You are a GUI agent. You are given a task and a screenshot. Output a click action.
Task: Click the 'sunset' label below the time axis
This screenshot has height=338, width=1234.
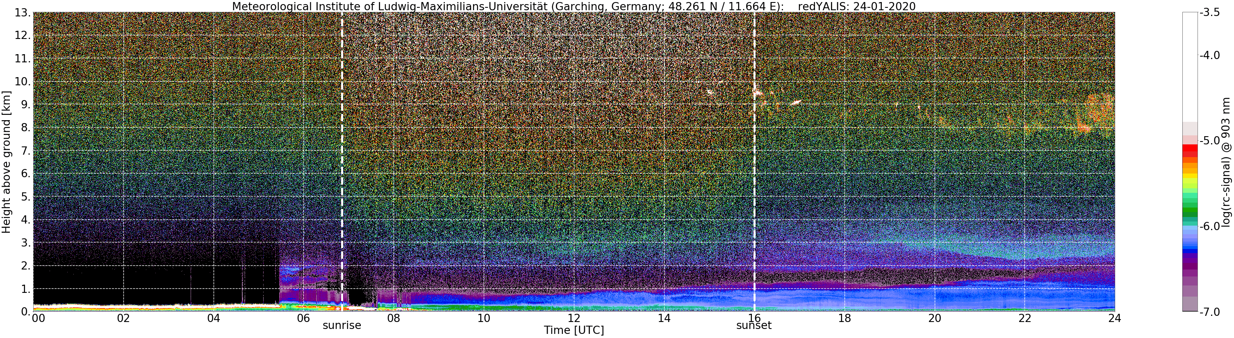(754, 326)
